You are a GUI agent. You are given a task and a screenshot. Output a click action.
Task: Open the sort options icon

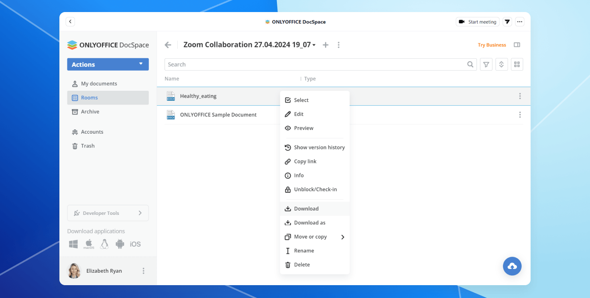click(501, 65)
